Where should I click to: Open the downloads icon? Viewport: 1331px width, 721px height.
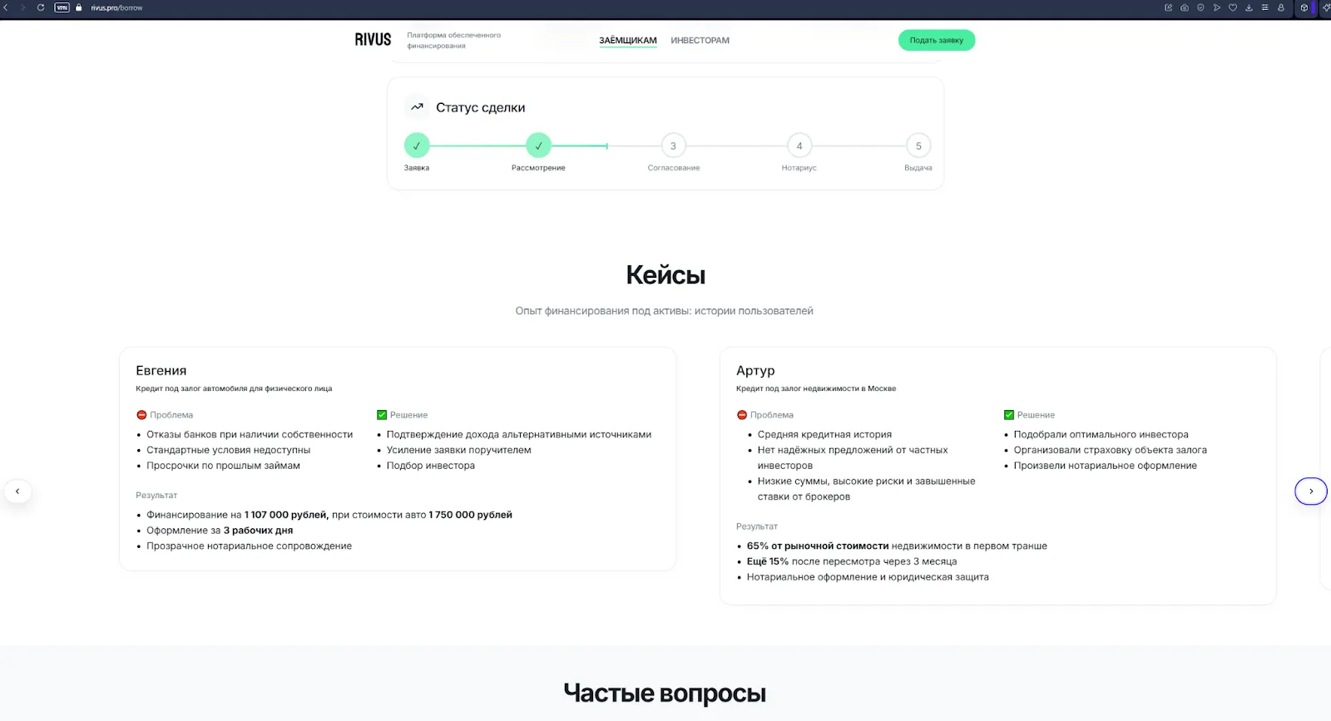[x=1249, y=7]
